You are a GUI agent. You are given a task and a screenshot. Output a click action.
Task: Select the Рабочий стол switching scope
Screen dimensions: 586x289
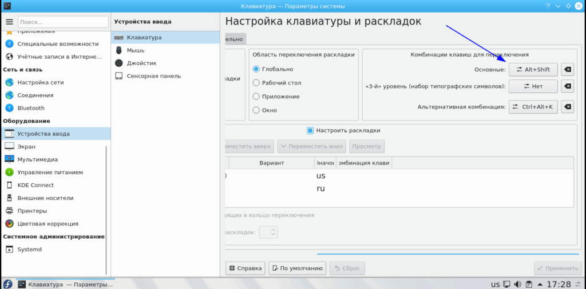point(256,83)
